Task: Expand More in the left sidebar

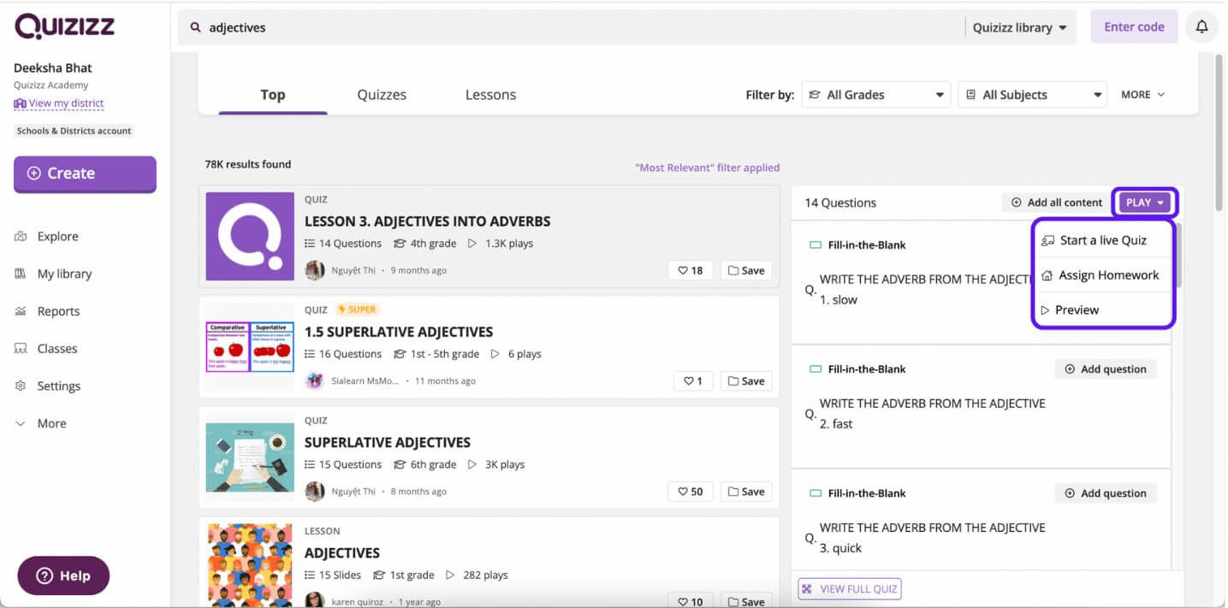Action: click(40, 423)
